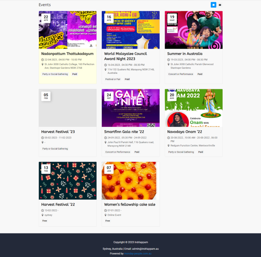The image size is (261, 257).
Task: Click the Paid tag on Navodaya Onam card
Action: 201,152
